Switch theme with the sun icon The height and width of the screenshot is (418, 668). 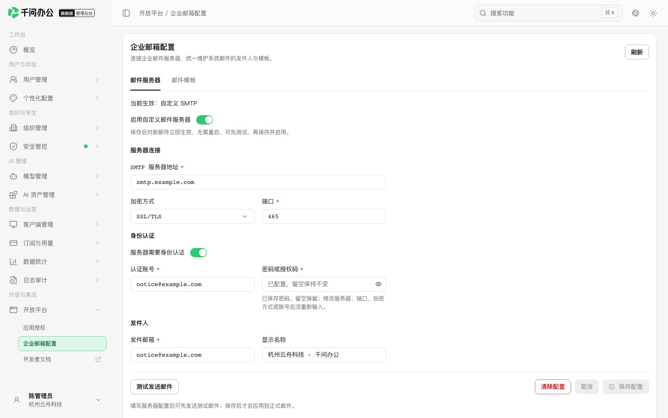tap(653, 13)
